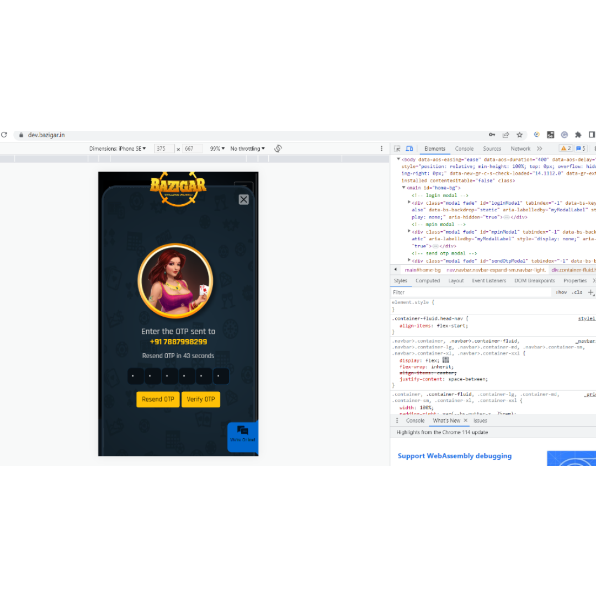Close the What's New drawer tab
596x596 pixels.
pyautogui.click(x=466, y=421)
